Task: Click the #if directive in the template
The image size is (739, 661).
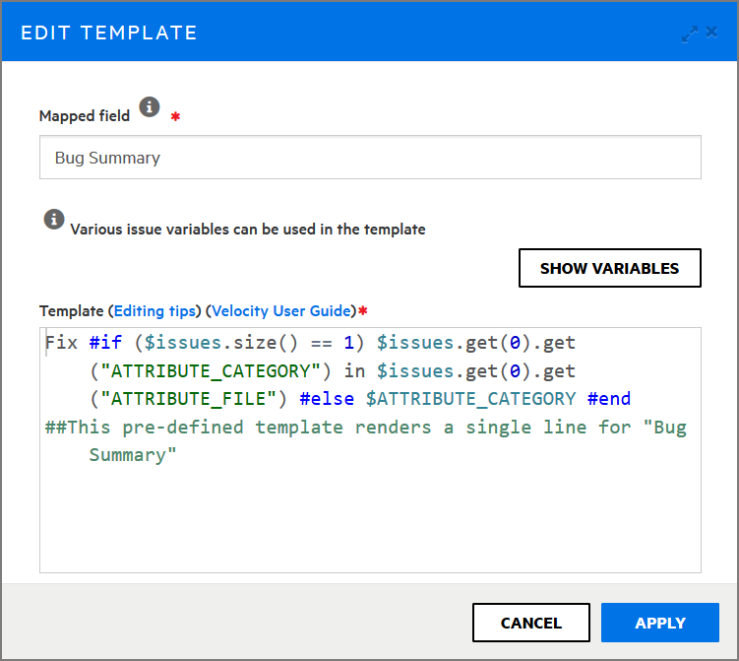Action: point(105,344)
